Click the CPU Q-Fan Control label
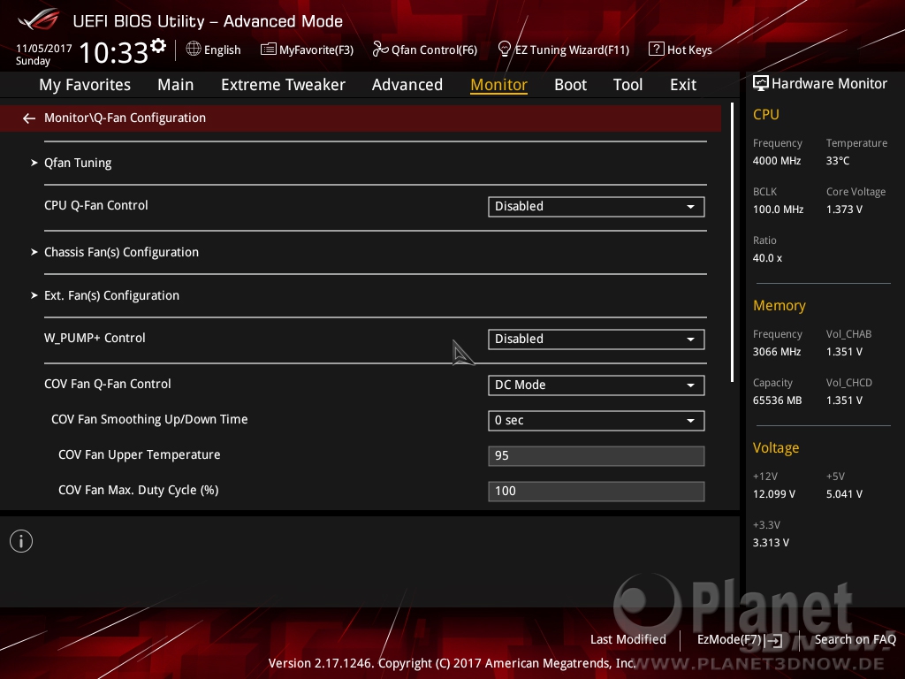The image size is (905, 679). pos(95,205)
